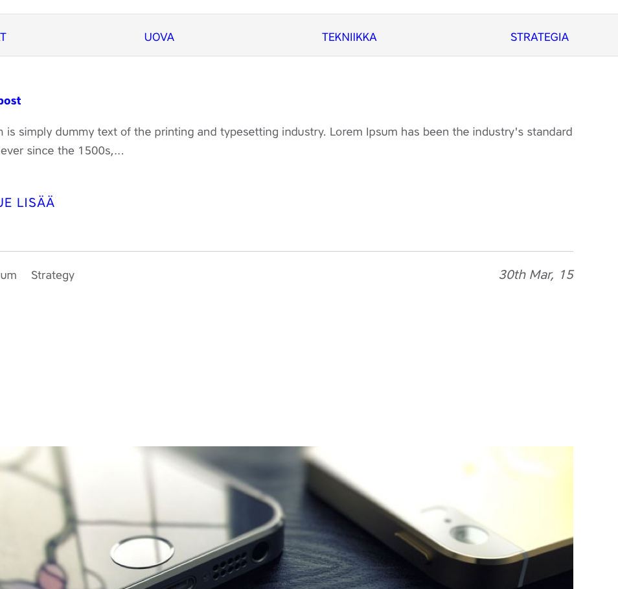Screen dimensions: 618x589
Task: Click the gold iPhone camera lens
Action: (x=469, y=535)
